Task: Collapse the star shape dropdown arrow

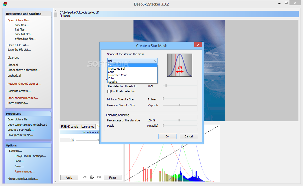Action: [x=155, y=61]
